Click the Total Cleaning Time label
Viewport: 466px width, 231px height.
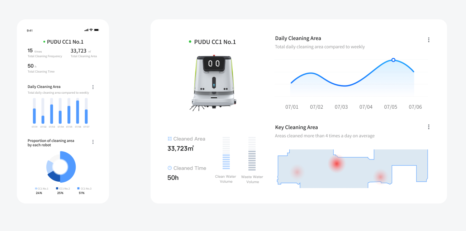point(41,72)
